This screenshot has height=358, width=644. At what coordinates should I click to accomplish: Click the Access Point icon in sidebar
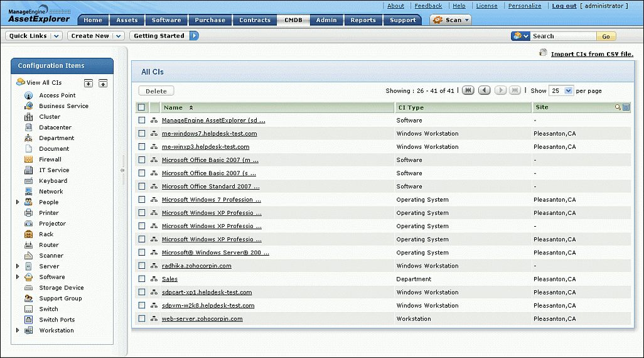coord(28,95)
